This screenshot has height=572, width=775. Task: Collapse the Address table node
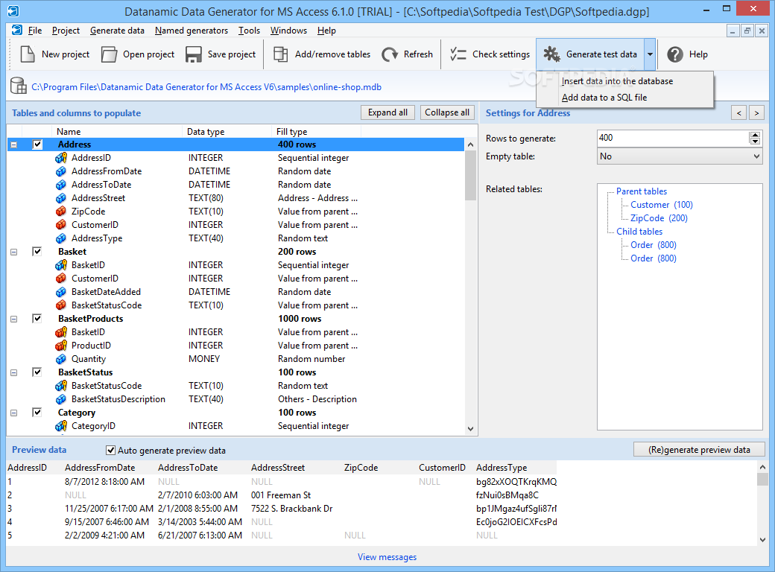click(14, 144)
